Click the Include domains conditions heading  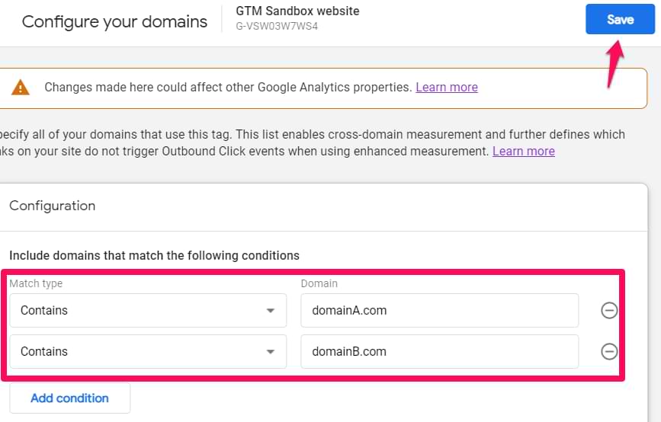tap(154, 255)
